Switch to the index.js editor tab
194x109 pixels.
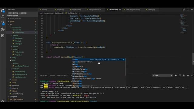(x=44, y=9)
